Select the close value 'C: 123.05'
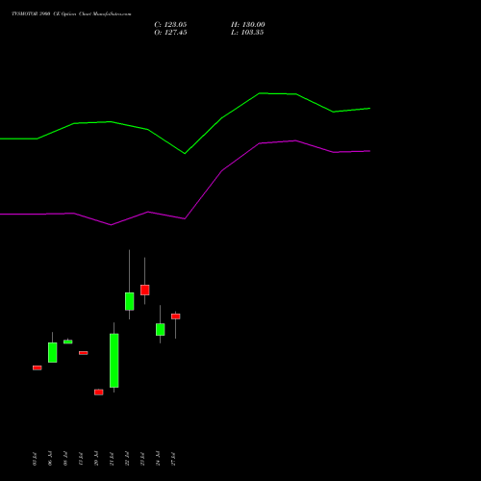481x481 pixels. (170, 25)
